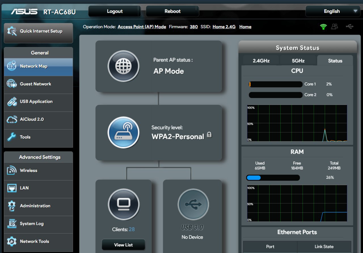Click the CPU Core 1 usage bar
The height and width of the screenshot is (253, 363).
(276, 84)
